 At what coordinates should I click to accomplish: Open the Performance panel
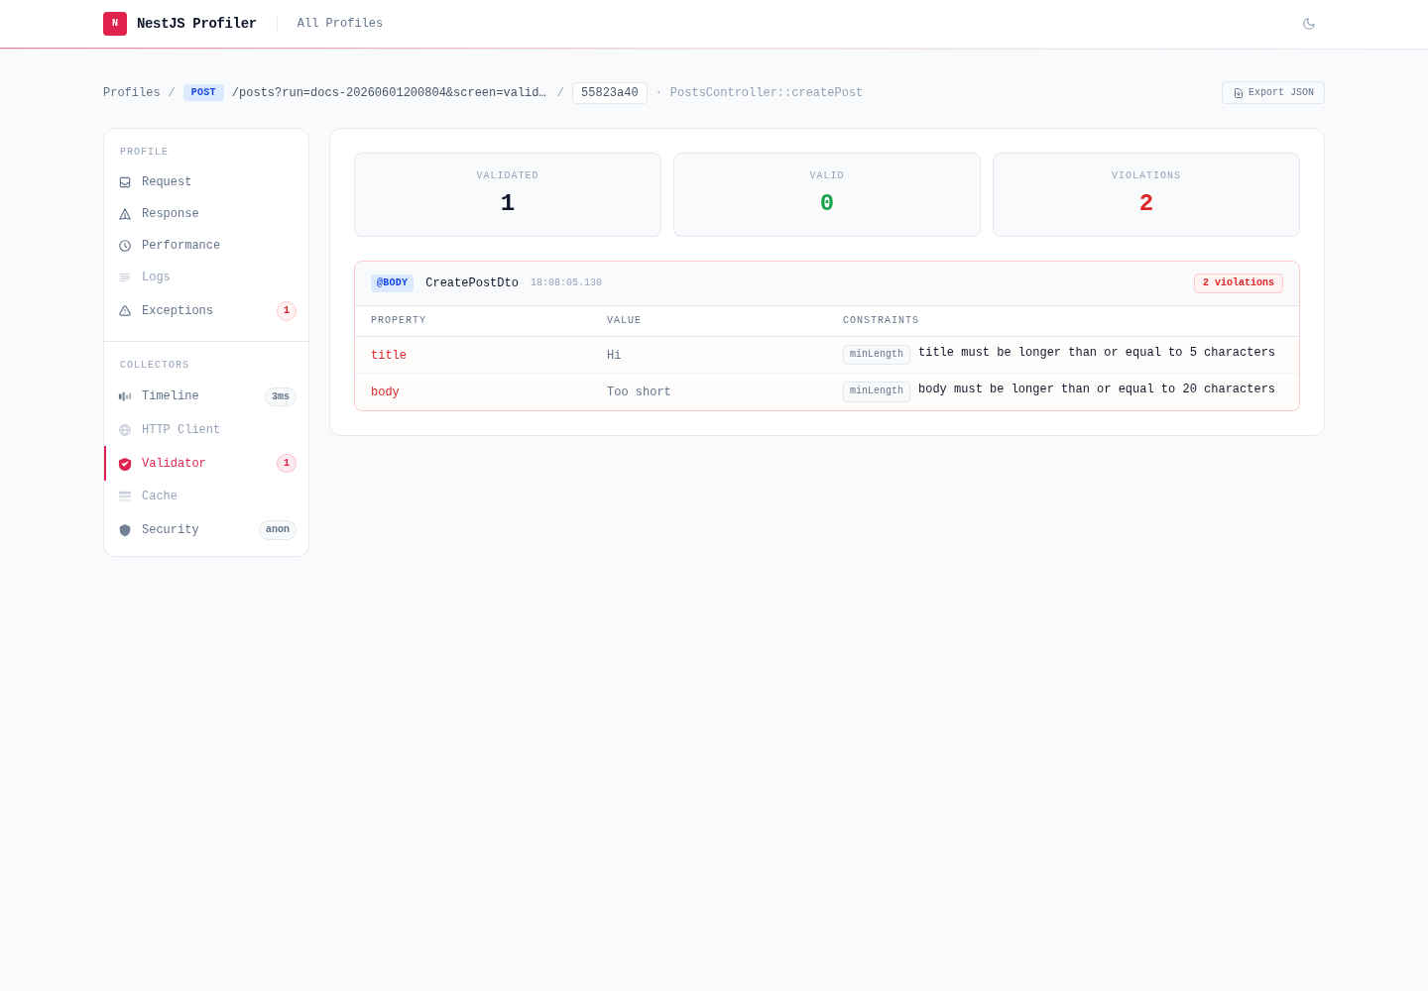tap(206, 246)
